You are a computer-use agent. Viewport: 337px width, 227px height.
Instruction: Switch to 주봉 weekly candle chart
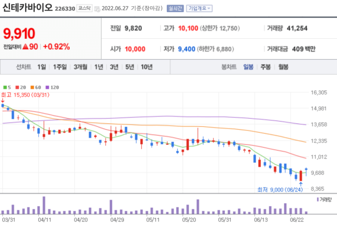266,67
